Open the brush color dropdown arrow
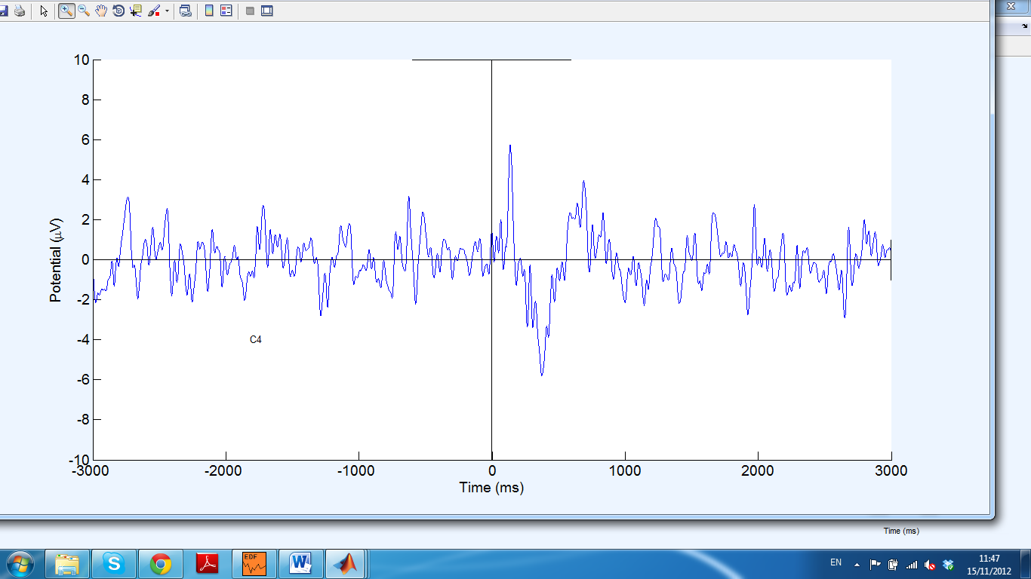Image resolution: width=1031 pixels, height=579 pixels. pyautogui.click(x=167, y=11)
